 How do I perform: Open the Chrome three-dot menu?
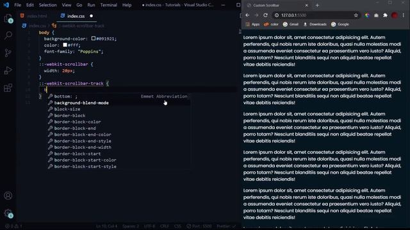tap(404, 15)
